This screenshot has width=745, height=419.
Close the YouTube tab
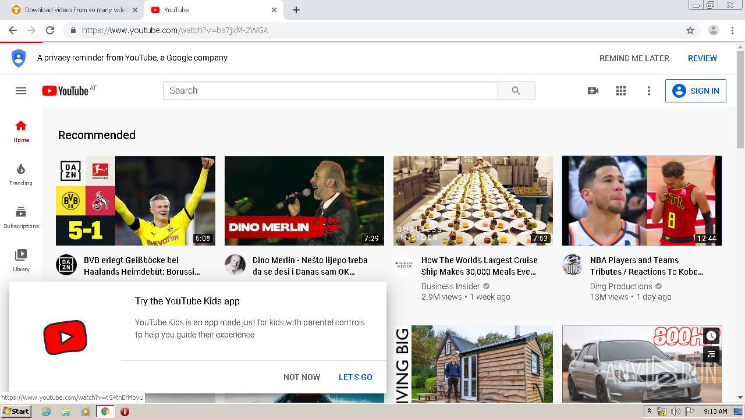click(274, 10)
